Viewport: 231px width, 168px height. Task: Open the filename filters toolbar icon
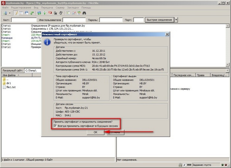pyautogui.click(x=74, y=13)
